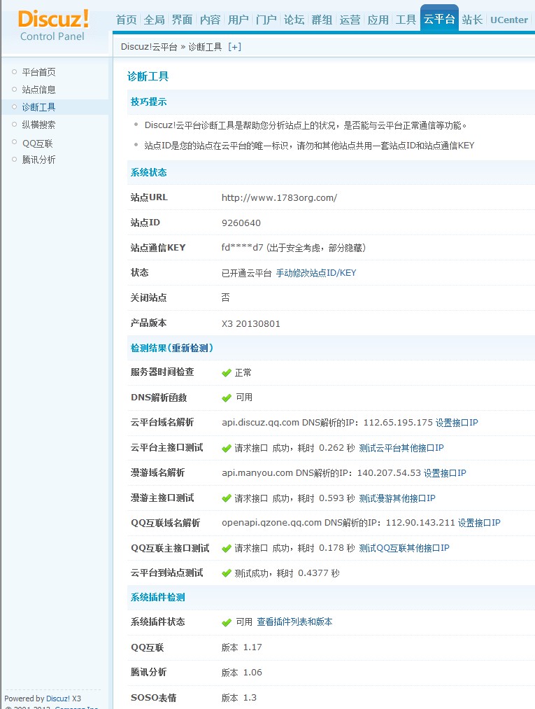This screenshot has width=535, height=709.
Task: Open 腾讯分析 in the sidebar
Action: pyautogui.click(x=39, y=160)
